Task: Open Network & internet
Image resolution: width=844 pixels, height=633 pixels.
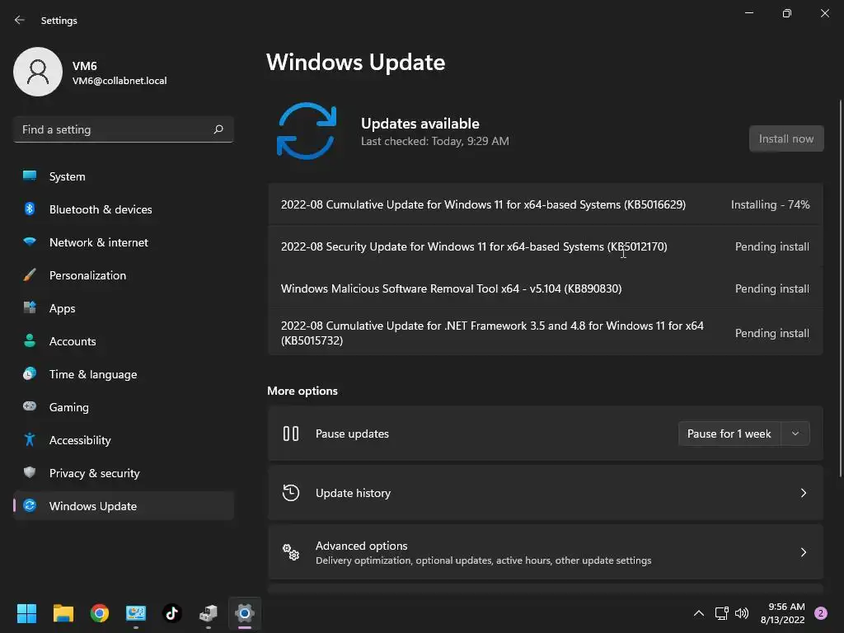Action: pos(124,242)
